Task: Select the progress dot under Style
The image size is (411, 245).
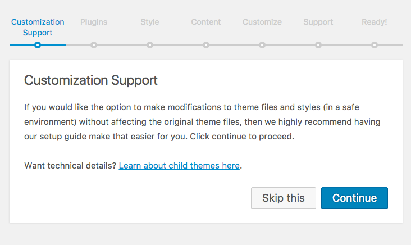Action: 150,45
